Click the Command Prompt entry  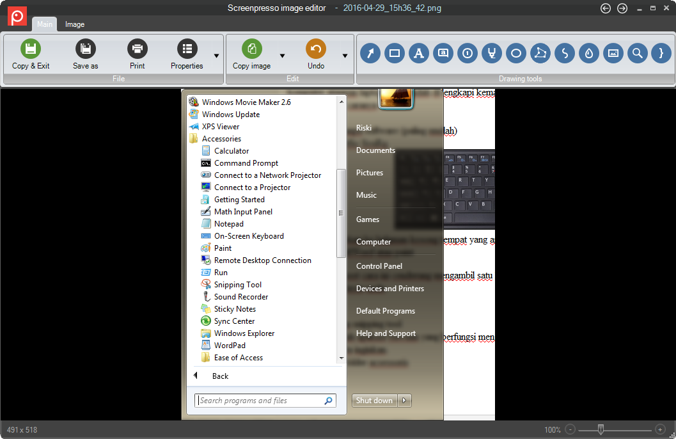(x=246, y=163)
